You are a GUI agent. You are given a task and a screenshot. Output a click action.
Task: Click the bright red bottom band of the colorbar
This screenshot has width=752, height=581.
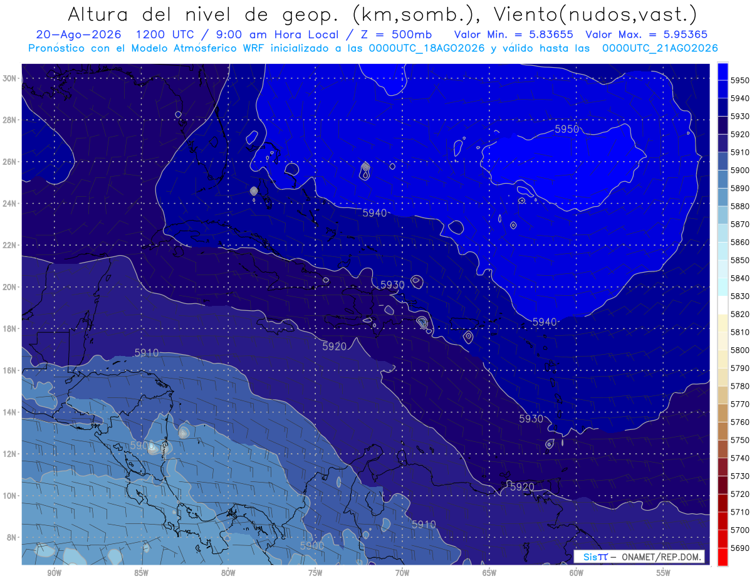pyautogui.click(x=723, y=557)
